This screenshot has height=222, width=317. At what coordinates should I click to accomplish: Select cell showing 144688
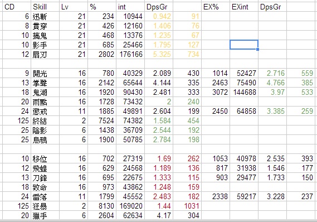pos(244,92)
